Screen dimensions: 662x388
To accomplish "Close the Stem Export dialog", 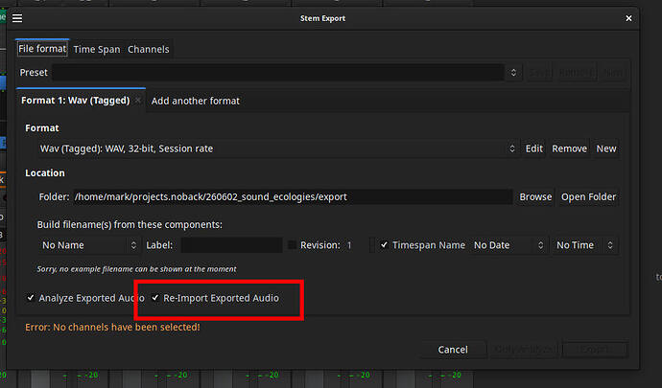I will (628, 18).
